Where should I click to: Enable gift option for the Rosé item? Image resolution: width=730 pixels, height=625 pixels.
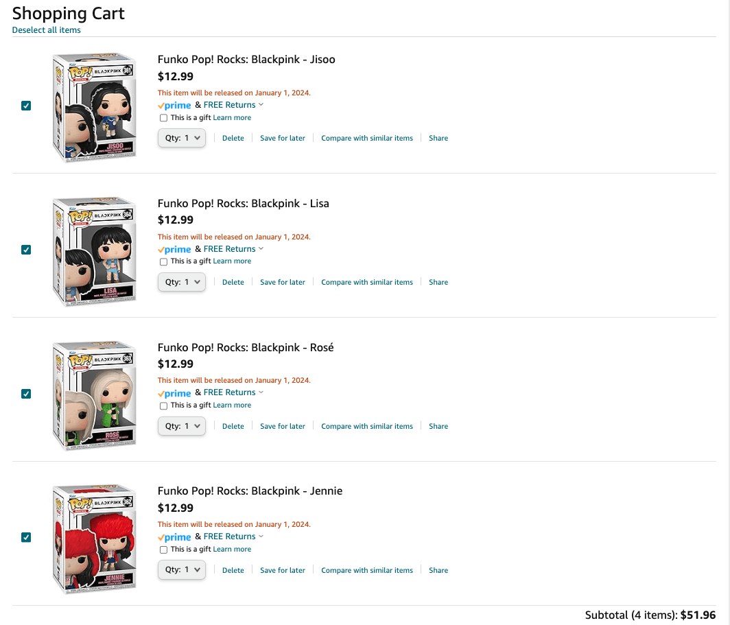tap(163, 405)
